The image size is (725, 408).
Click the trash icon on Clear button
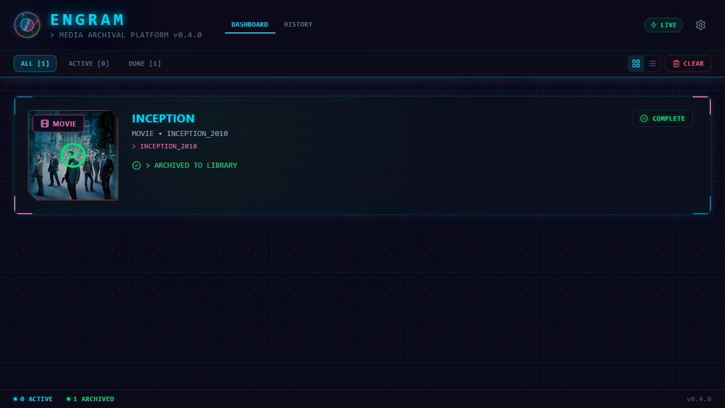676,63
